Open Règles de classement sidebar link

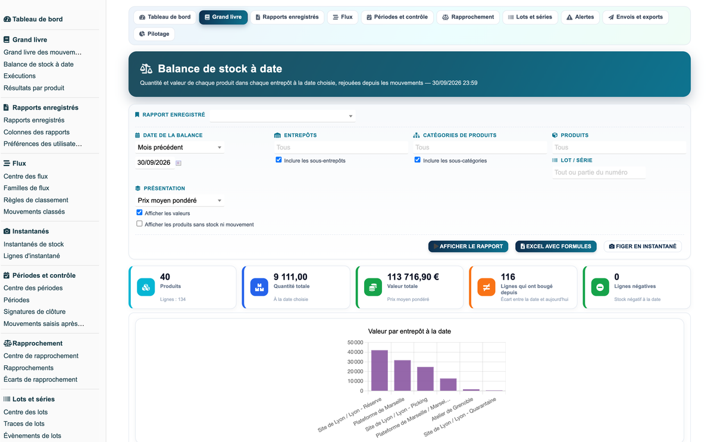(x=36, y=200)
